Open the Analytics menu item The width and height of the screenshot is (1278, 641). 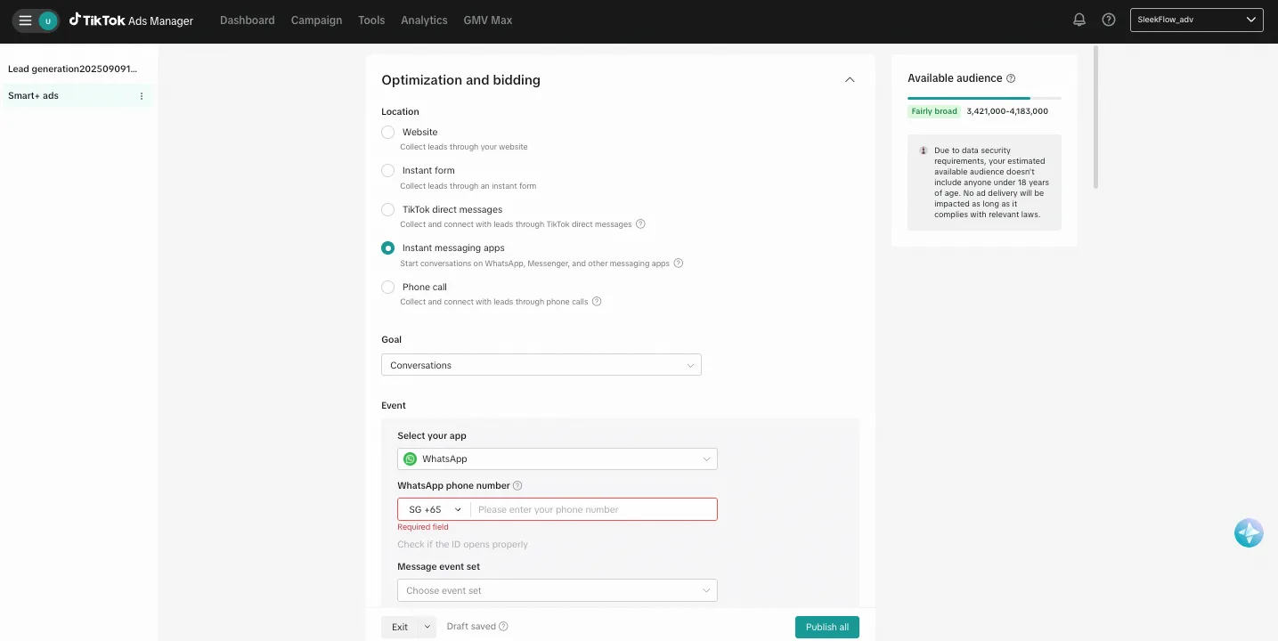pos(424,20)
